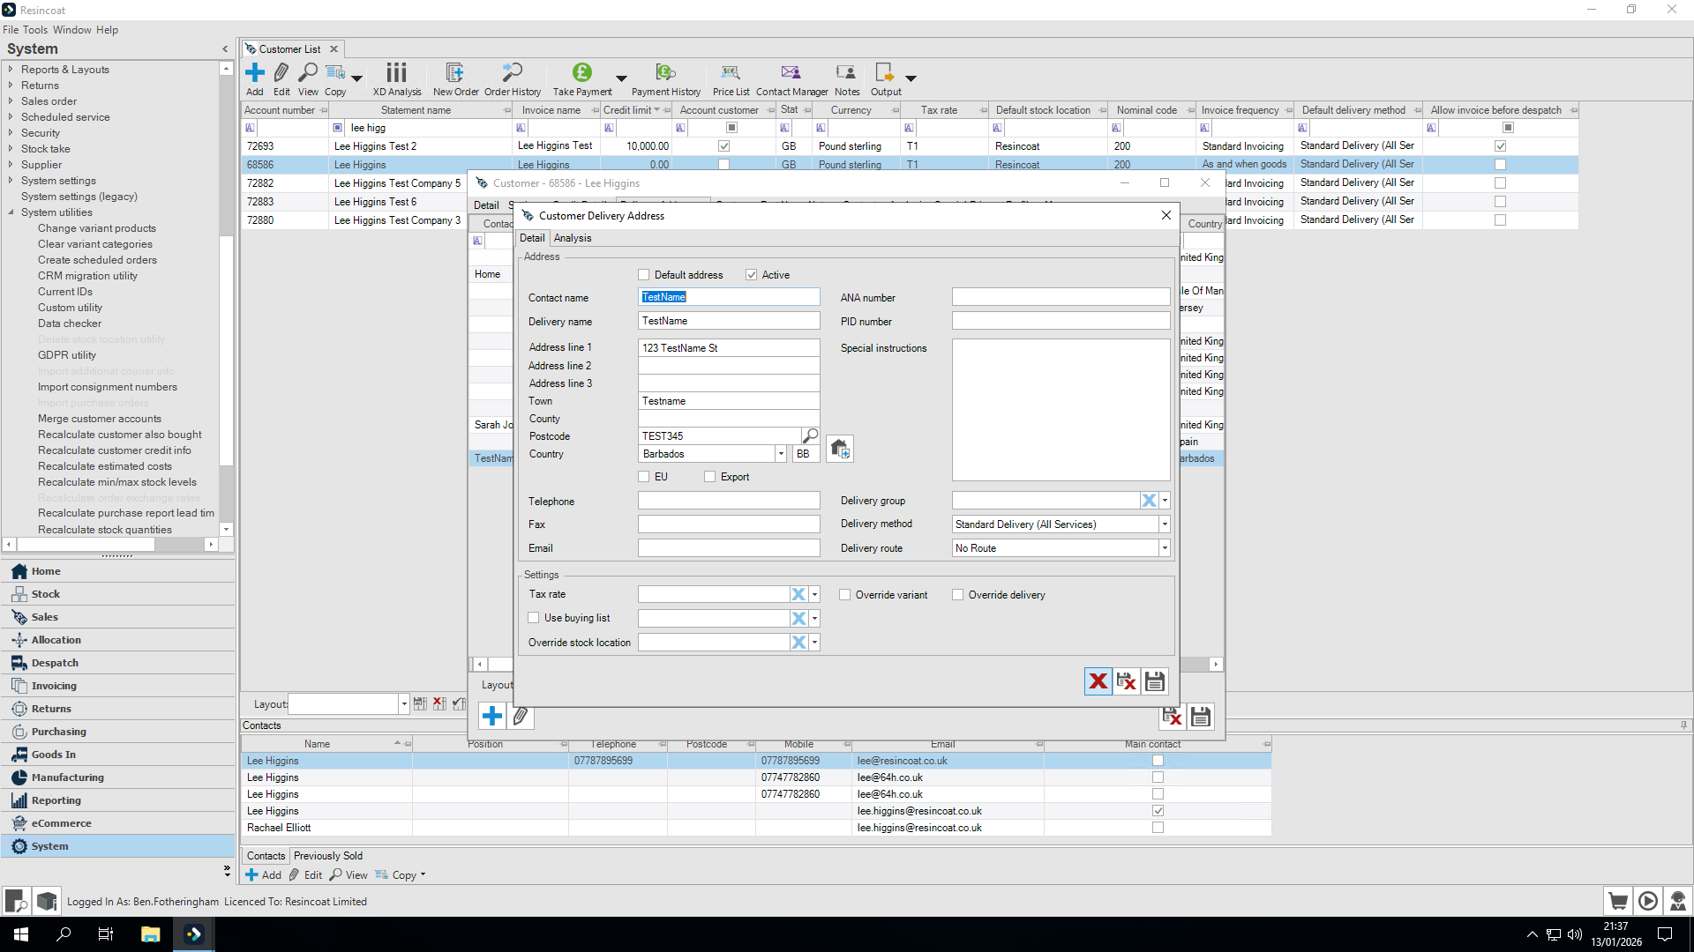Open the Contact Manager
Viewport: 1694px width, 952px height.
pyautogui.click(x=791, y=79)
